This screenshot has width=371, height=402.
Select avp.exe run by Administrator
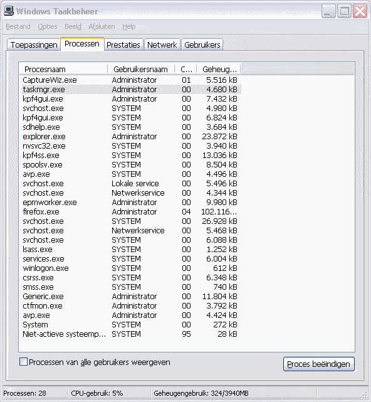tap(131, 315)
